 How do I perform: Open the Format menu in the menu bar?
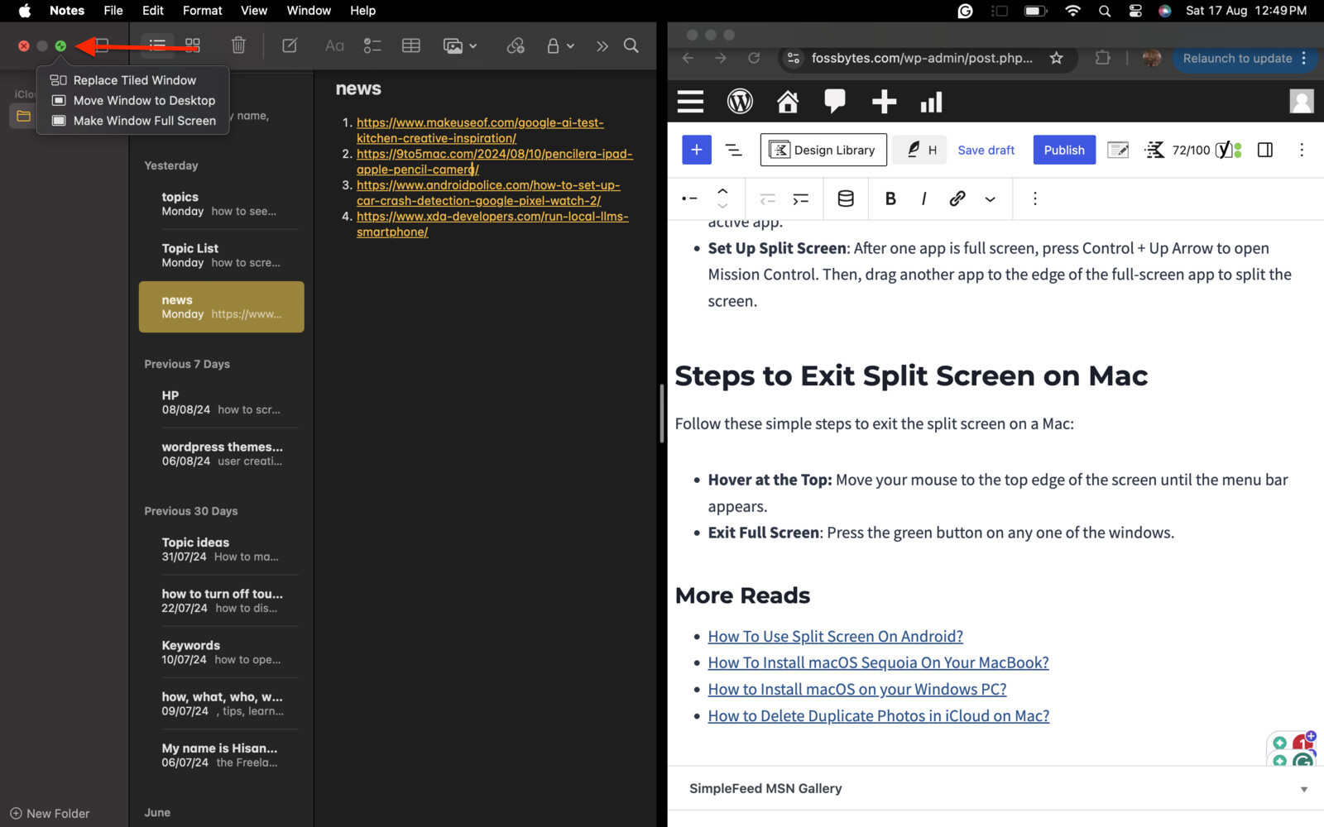pyautogui.click(x=201, y=11)
